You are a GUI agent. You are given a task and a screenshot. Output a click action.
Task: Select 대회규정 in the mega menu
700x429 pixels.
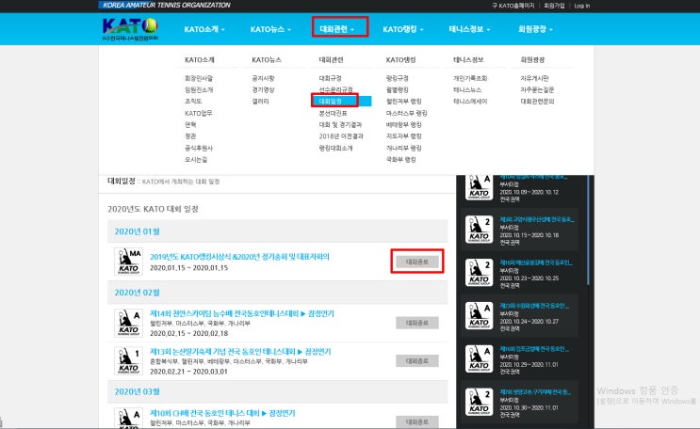tap(331, 78)
